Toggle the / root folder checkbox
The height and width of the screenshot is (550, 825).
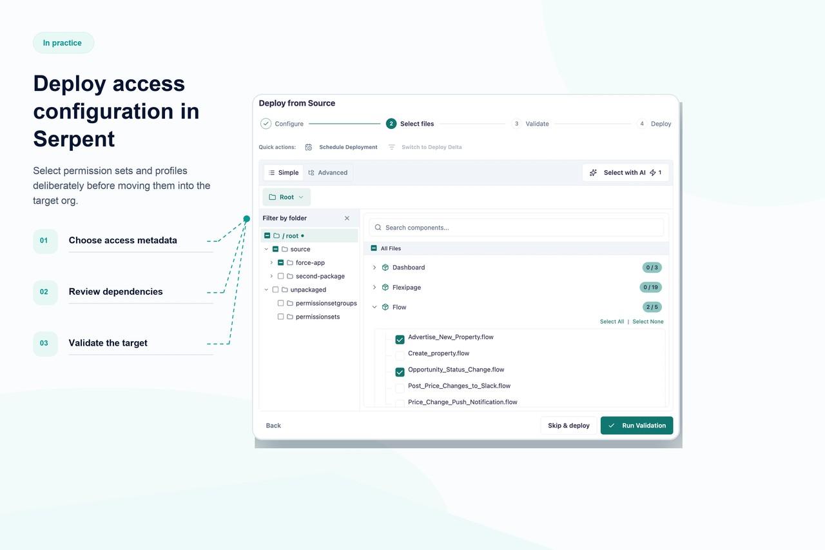click(267, 236)
